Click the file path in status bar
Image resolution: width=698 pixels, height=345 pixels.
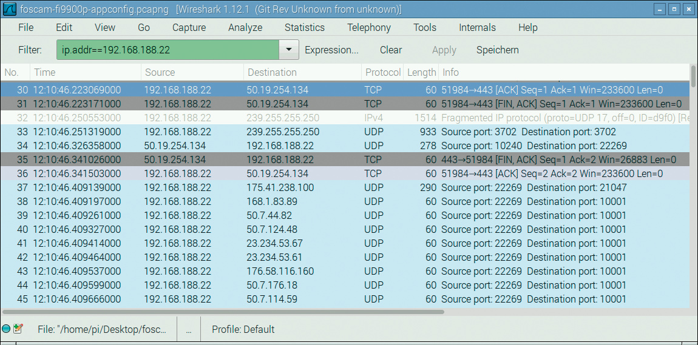coord(103,329)
